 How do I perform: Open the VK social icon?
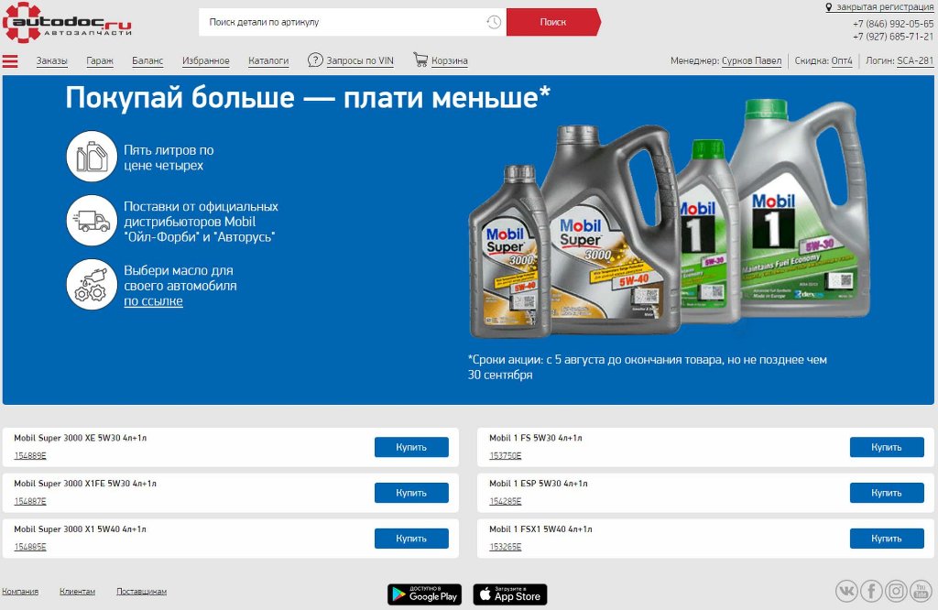(x=846, y=592)
